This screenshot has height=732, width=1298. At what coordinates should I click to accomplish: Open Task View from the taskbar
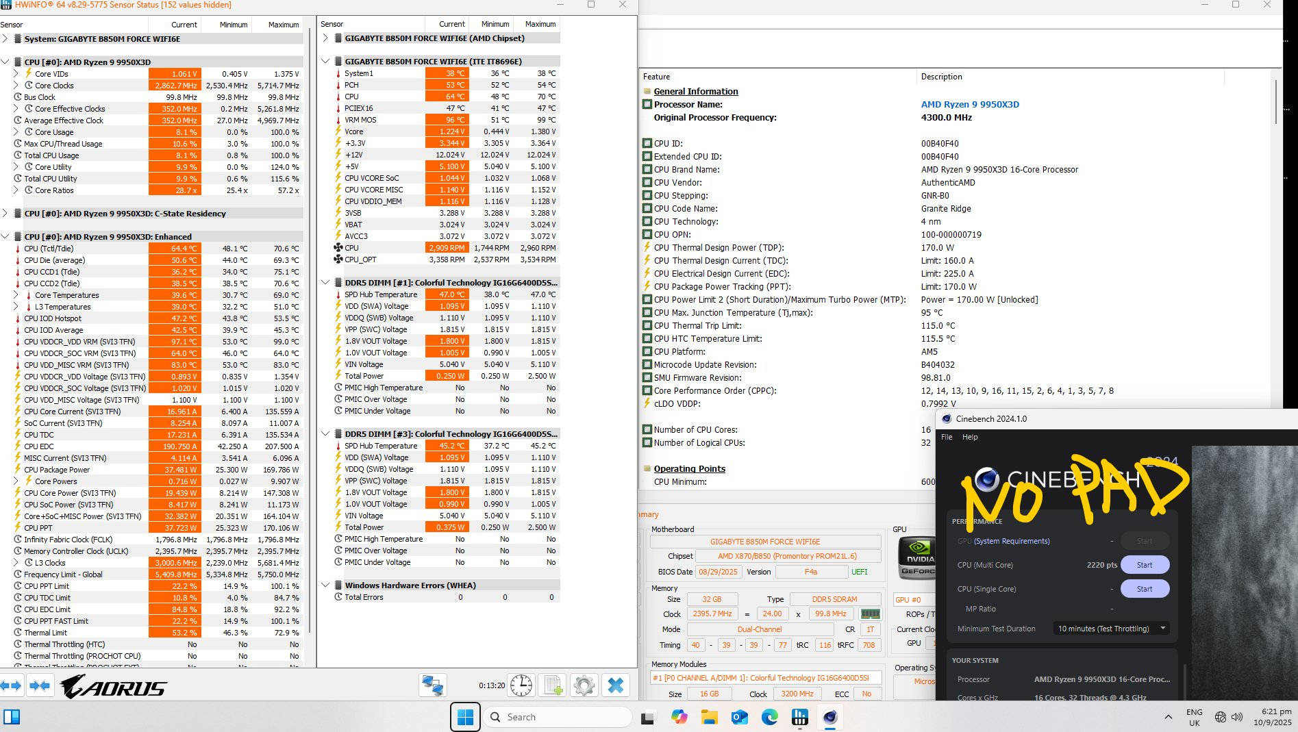(647, 718)
